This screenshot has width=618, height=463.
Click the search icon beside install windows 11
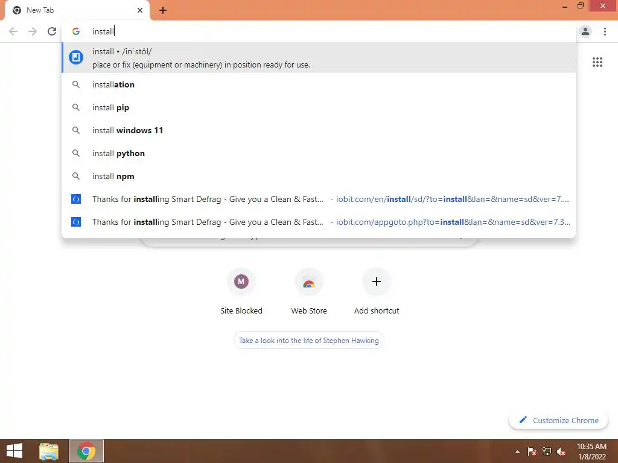(x=76, y=130)
